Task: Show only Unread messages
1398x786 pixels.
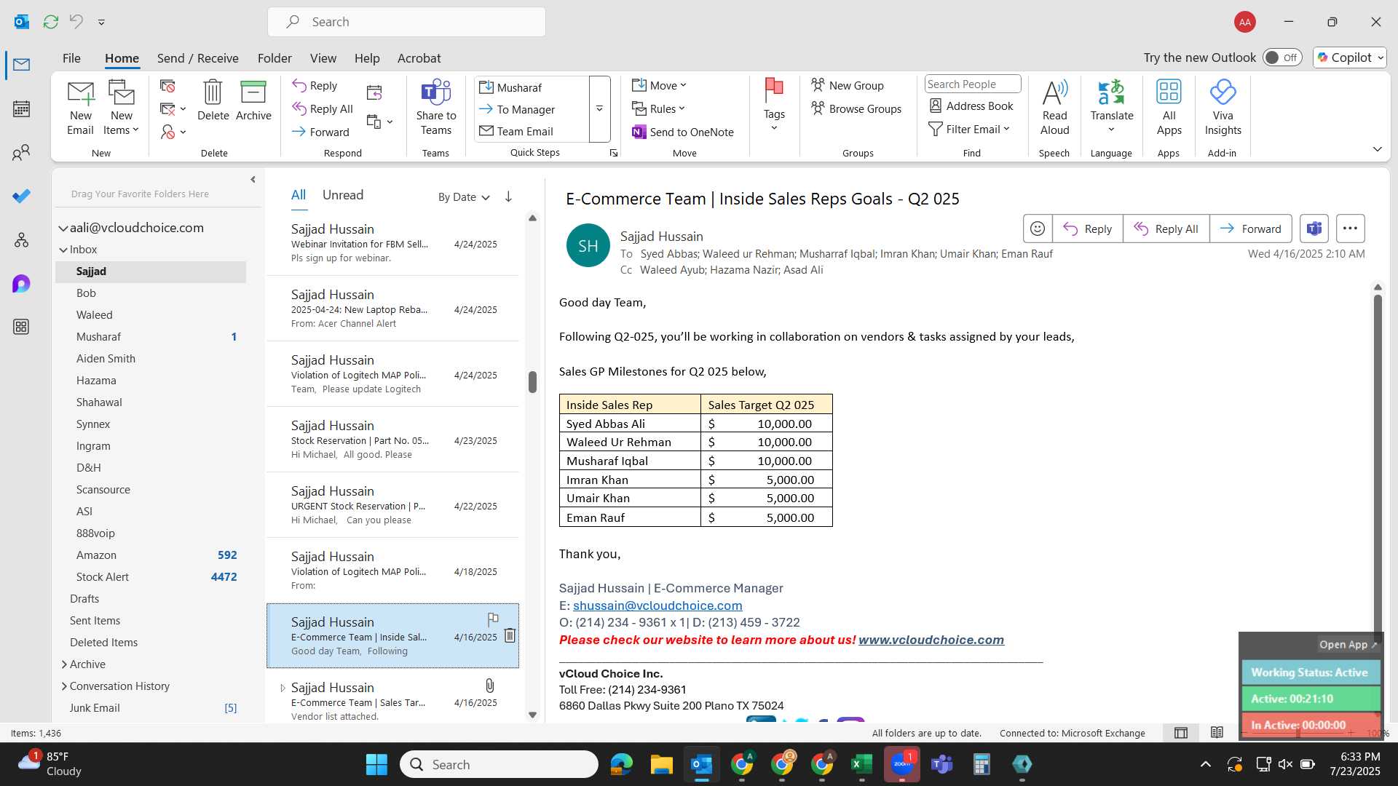Action: (343, 195)
